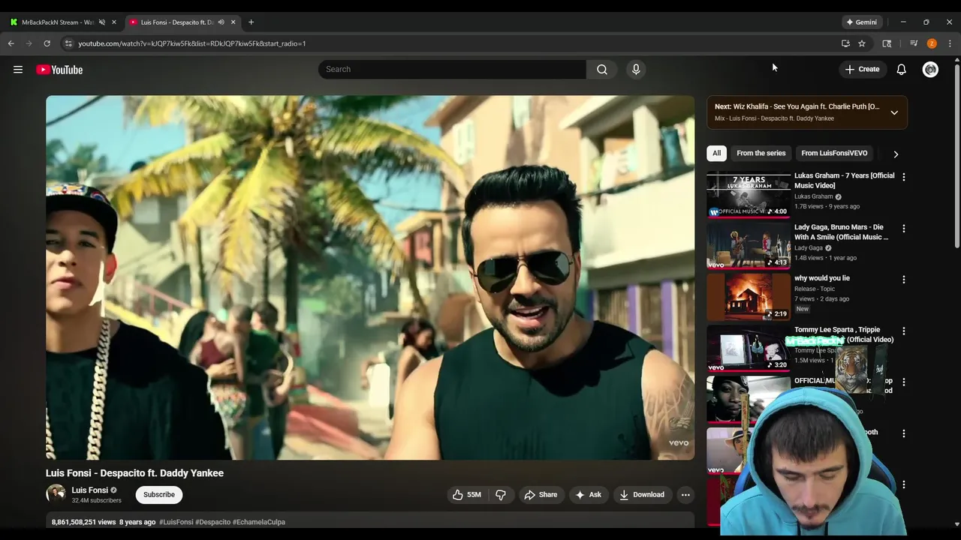Screen dimensions: 961x540
Task: Open the notifications bell
Action: [901, 69]
